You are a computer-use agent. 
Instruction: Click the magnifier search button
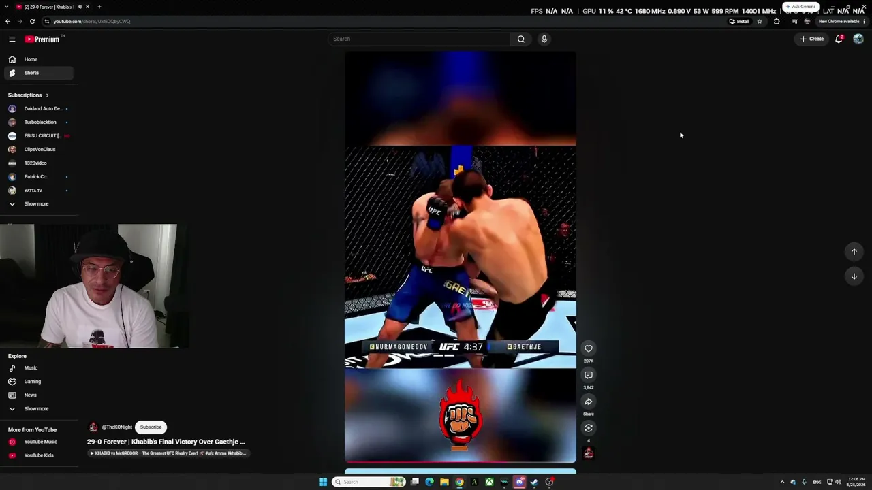(x=521, y=39)
